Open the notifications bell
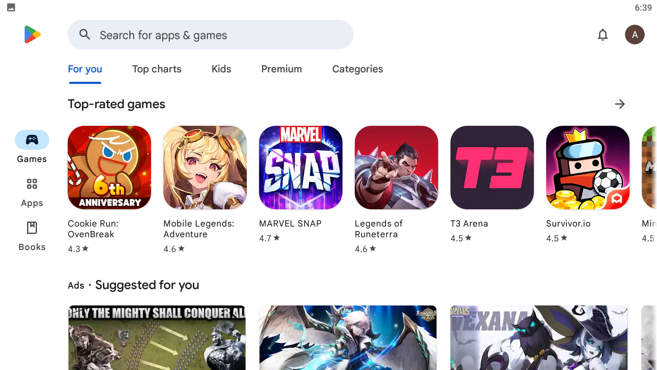The height and width of the screenshot is (370, 657). pyautogui.click(x=602, y=35)
